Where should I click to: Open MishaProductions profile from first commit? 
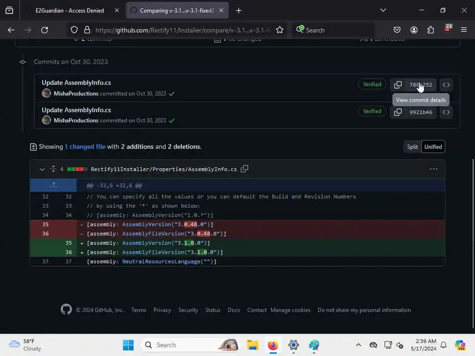[76, 94]
